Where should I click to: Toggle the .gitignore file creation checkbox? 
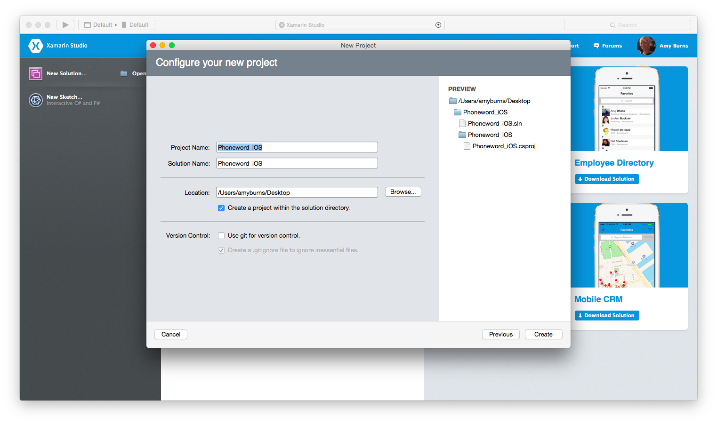point(221,250)
